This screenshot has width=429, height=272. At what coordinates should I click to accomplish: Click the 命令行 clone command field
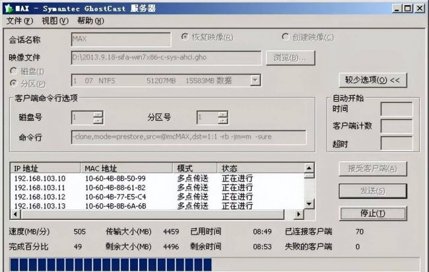(189, 137)
